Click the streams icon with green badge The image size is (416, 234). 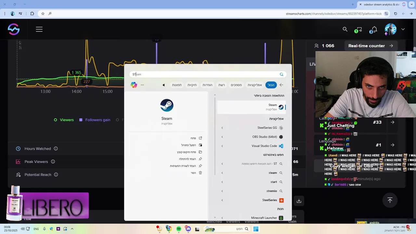(x=359, y=30)
